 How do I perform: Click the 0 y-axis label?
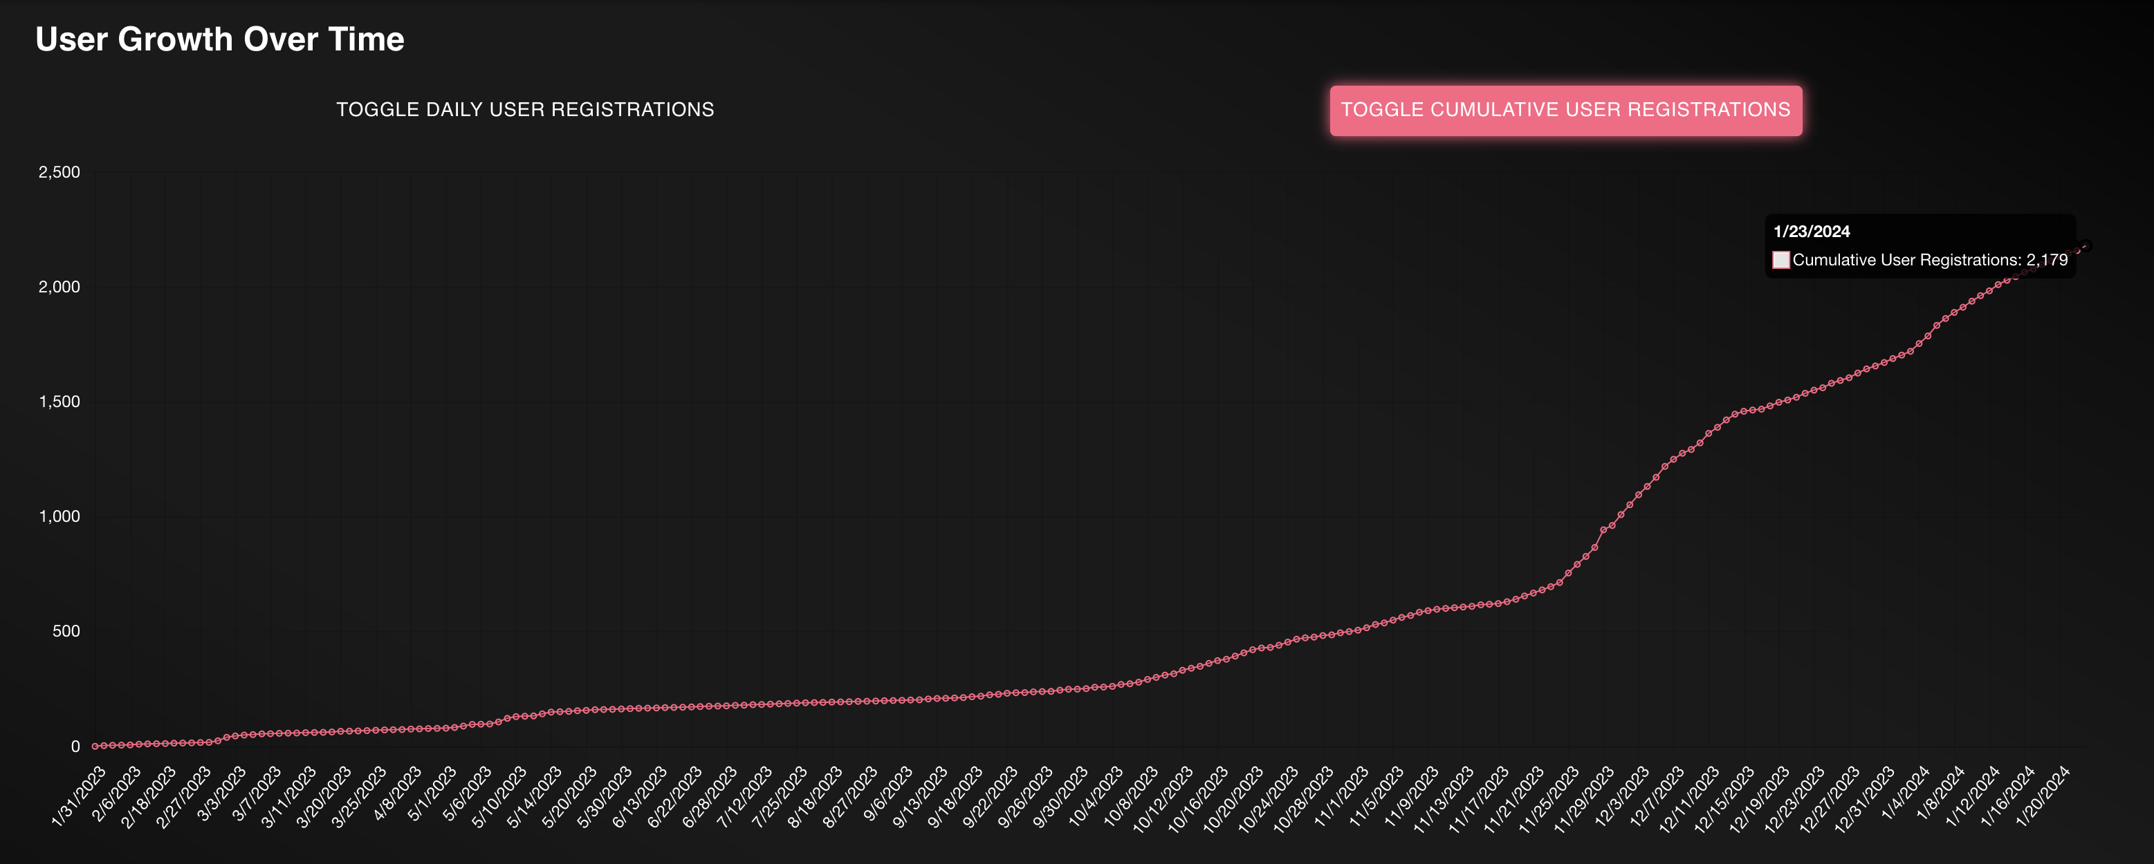point(75,747)
